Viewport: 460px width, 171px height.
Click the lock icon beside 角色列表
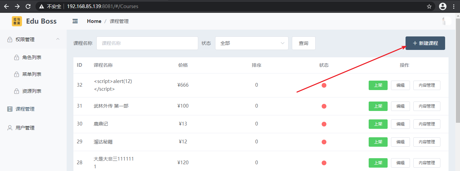[16, 58]
